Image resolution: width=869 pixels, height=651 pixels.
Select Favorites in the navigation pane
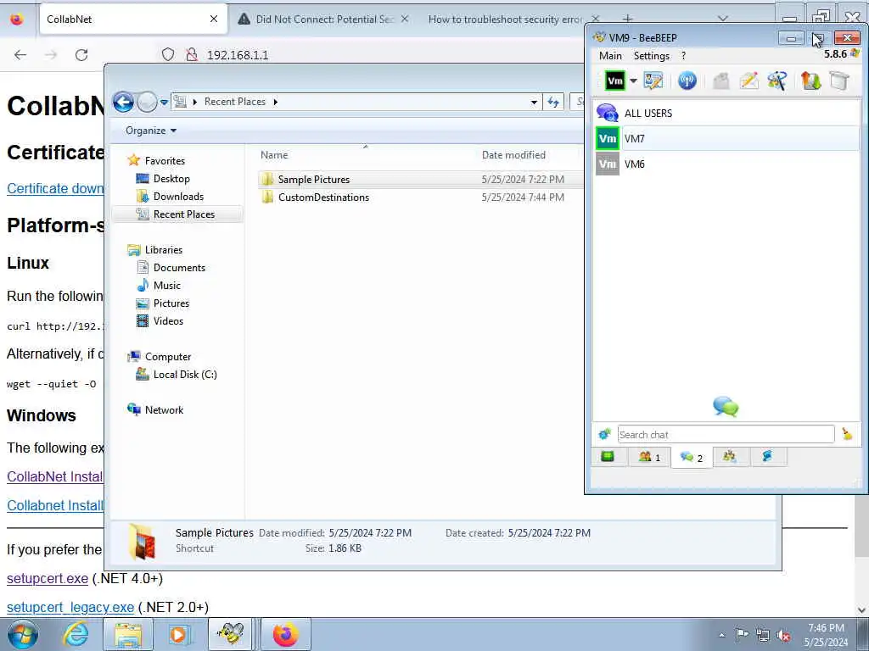[x=165, y=160]
